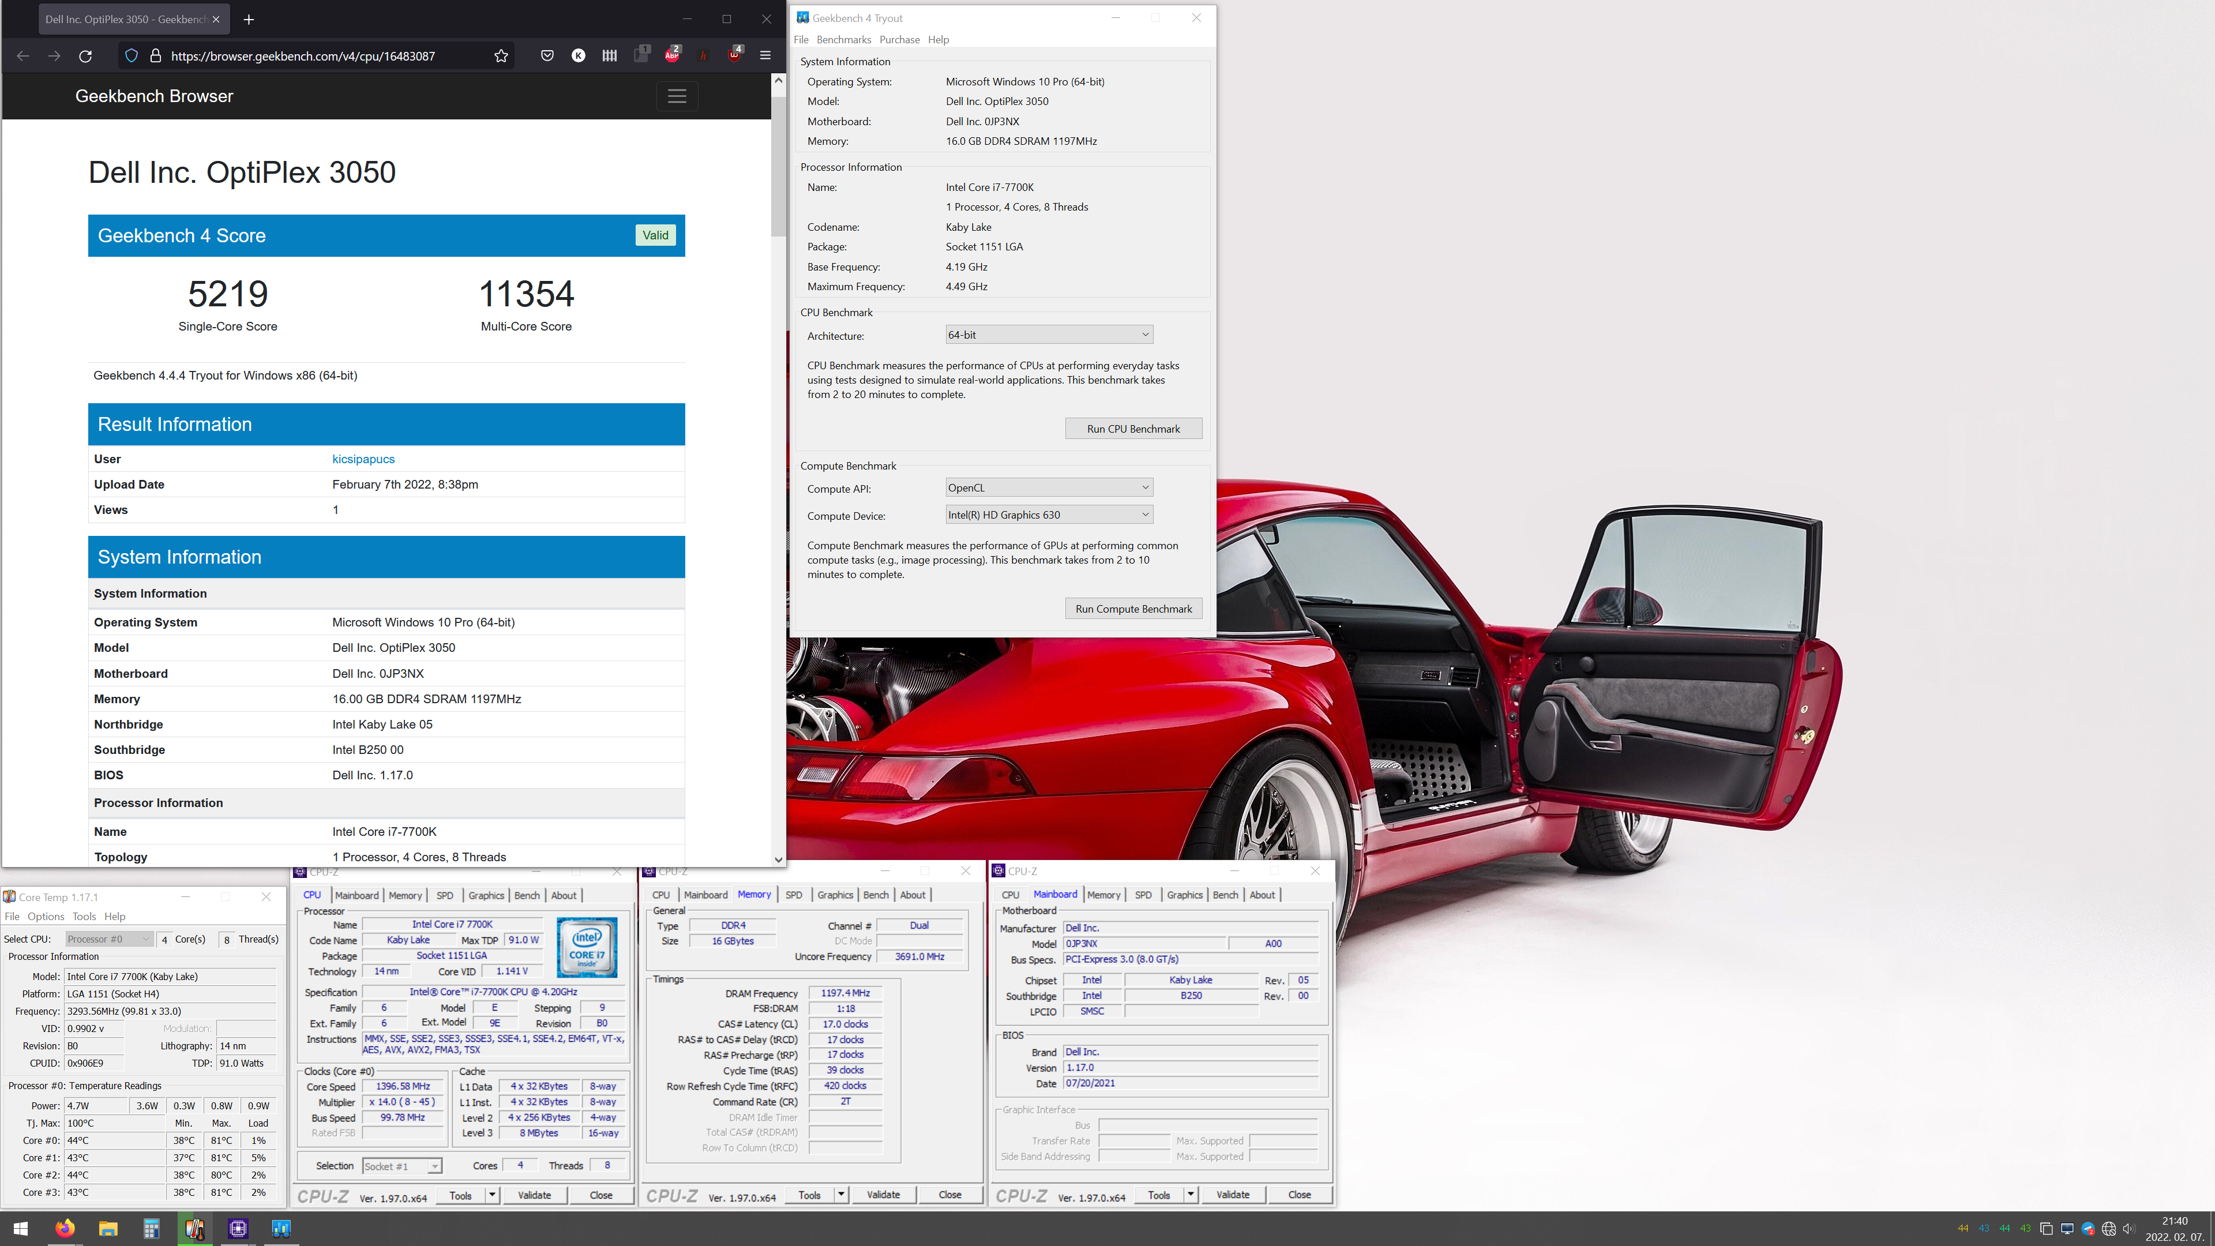Image resolution: width=2215 pixels, height=1246 pixels.
Task: Open user kicsipapucs profile link
Action: 364,459
